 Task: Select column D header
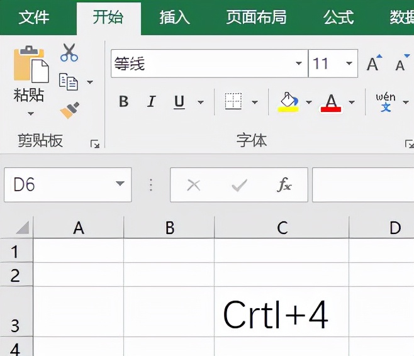pos(382,228)
